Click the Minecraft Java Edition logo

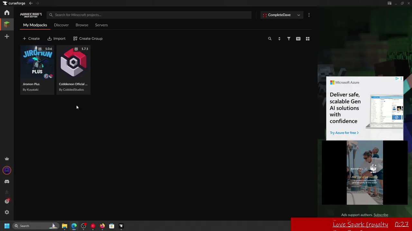click(31, 15)
